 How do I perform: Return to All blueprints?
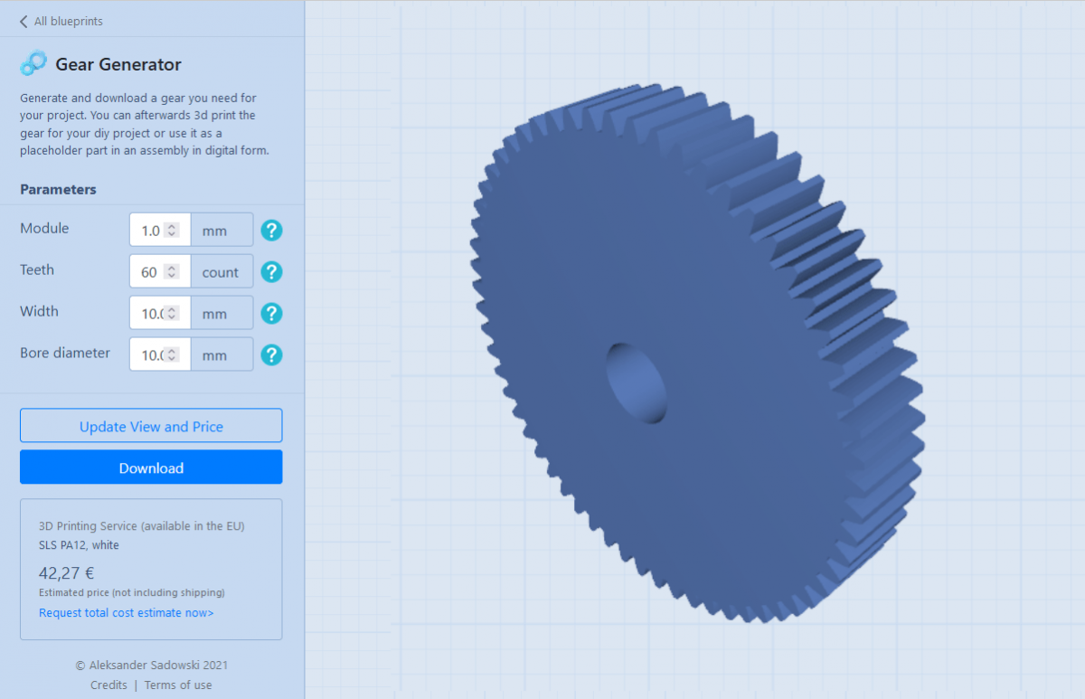pos(69,21)
